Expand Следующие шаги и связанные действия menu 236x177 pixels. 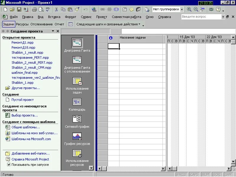pyautogui.click(x=108, y=24)
